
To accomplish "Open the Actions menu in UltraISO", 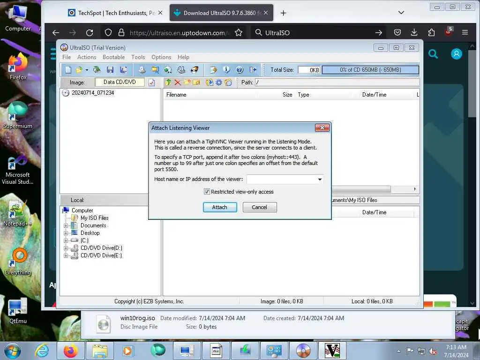I will tap(87, 57).
